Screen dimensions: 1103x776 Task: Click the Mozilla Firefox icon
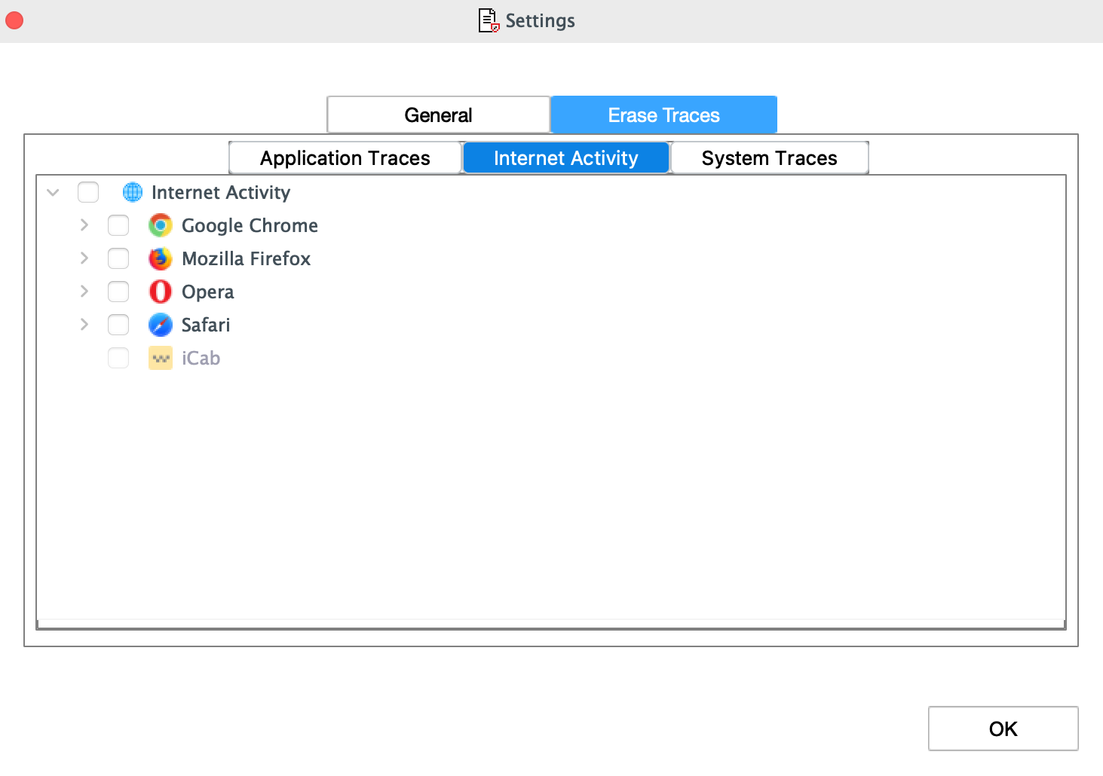tap(161, 258)
